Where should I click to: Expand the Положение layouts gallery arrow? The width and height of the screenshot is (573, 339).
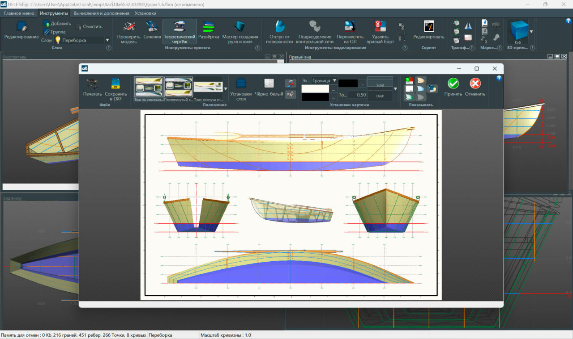226,89
